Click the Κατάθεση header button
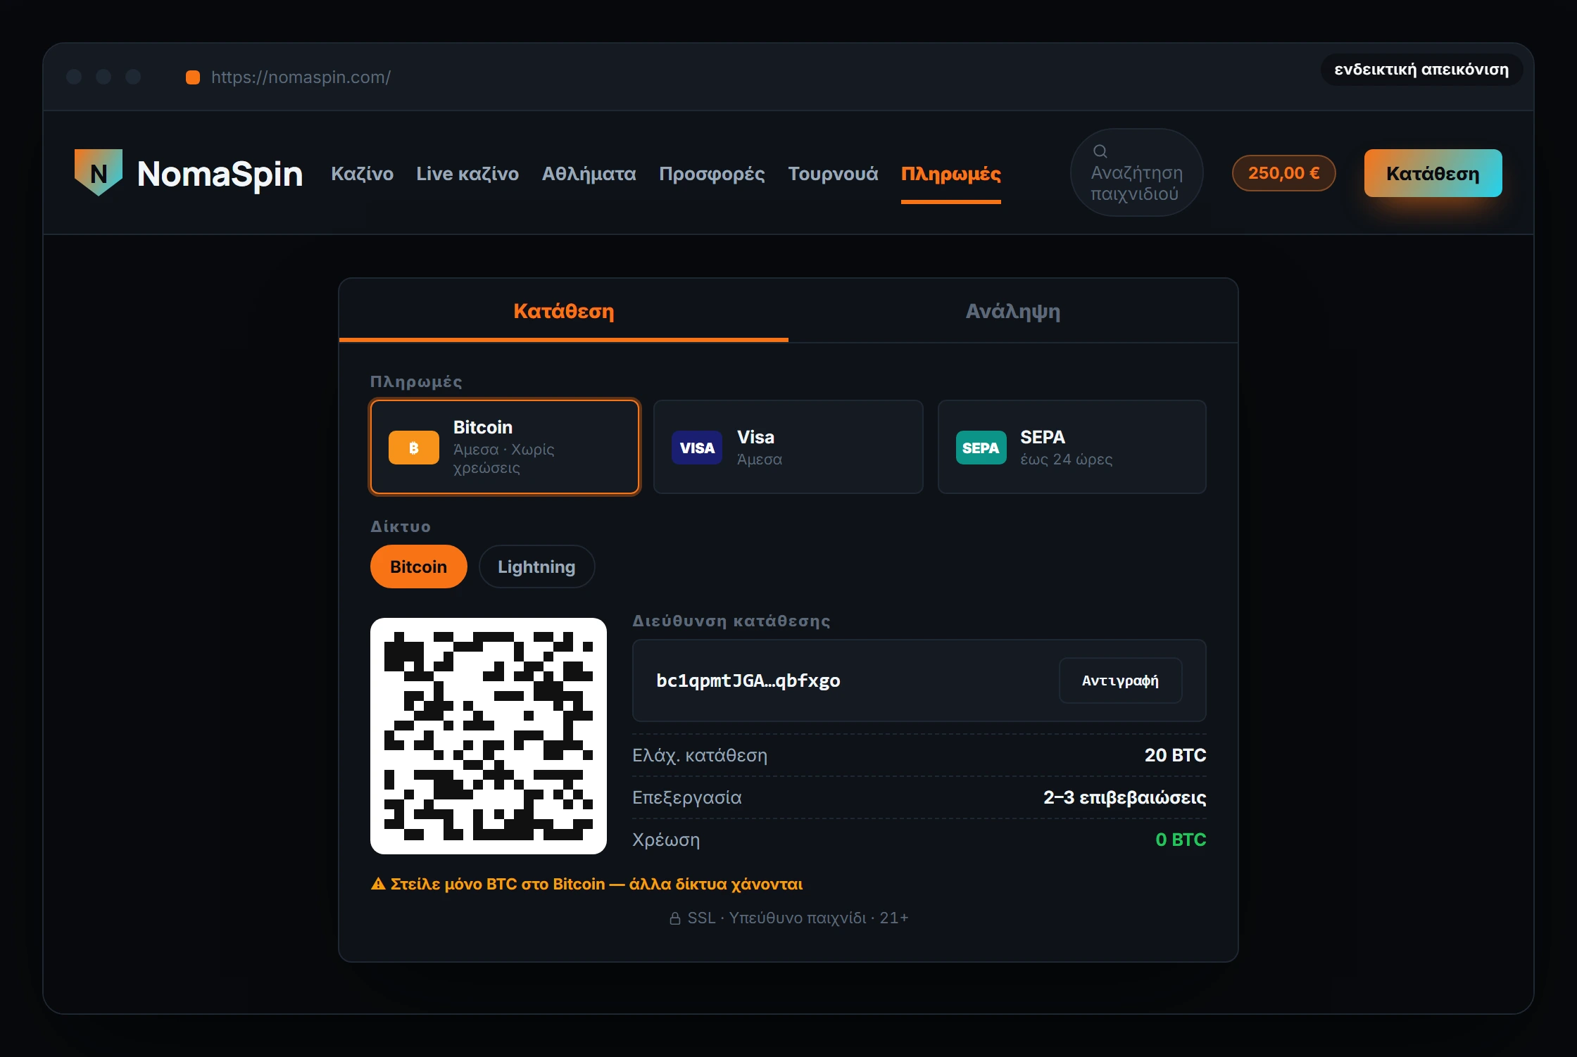Image resolution: width=1577 pixels, height=1057 pixels. point(1433,173)
